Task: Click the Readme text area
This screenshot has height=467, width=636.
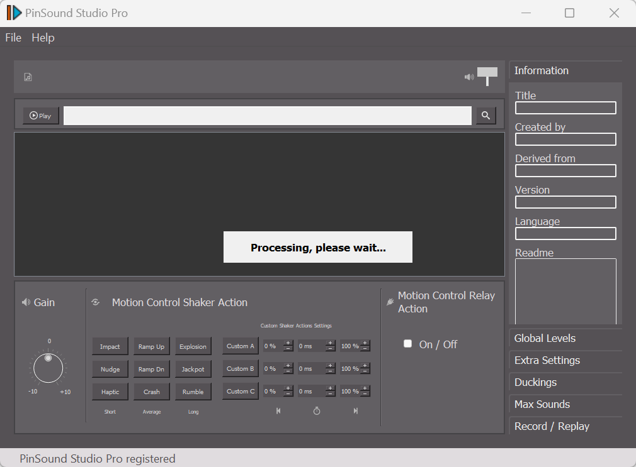Action: [x=565, y=291]
